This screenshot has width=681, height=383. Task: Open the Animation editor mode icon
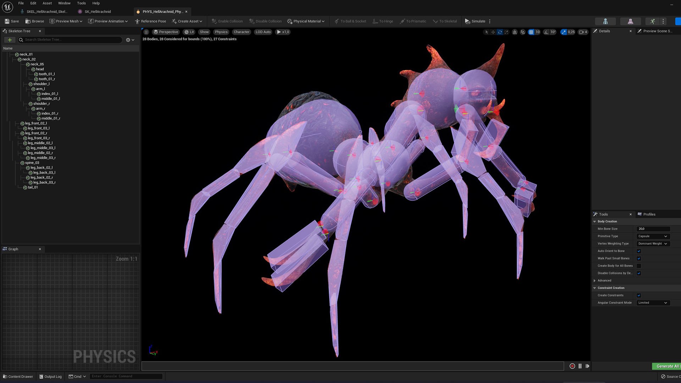click(652, 21)
